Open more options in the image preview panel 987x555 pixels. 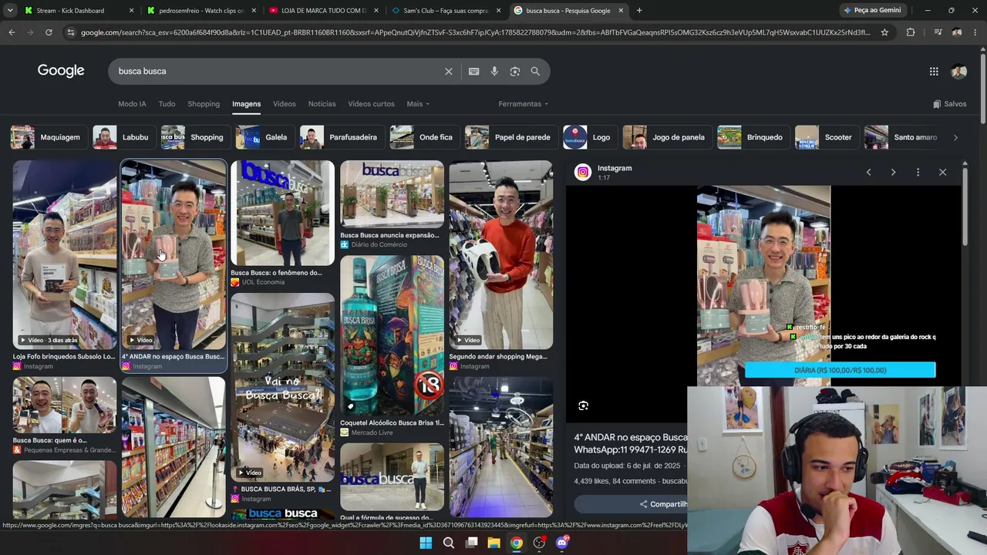point(918,172)
